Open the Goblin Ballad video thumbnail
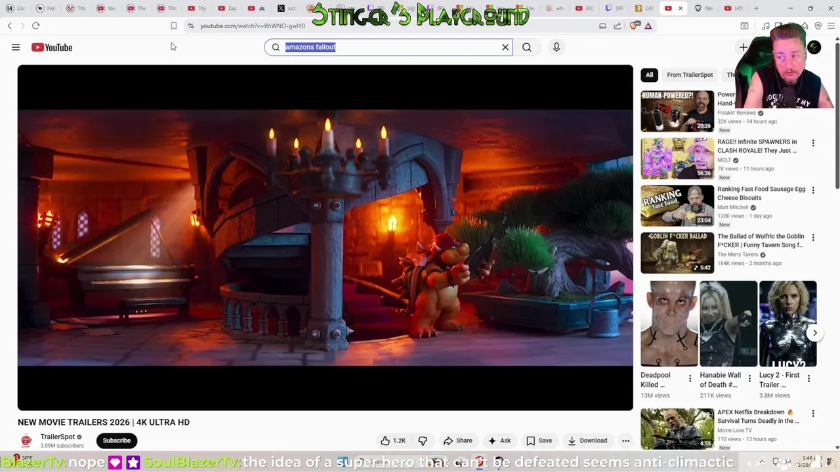This screenshot has width=840, height=472. [x=677, y=252]
